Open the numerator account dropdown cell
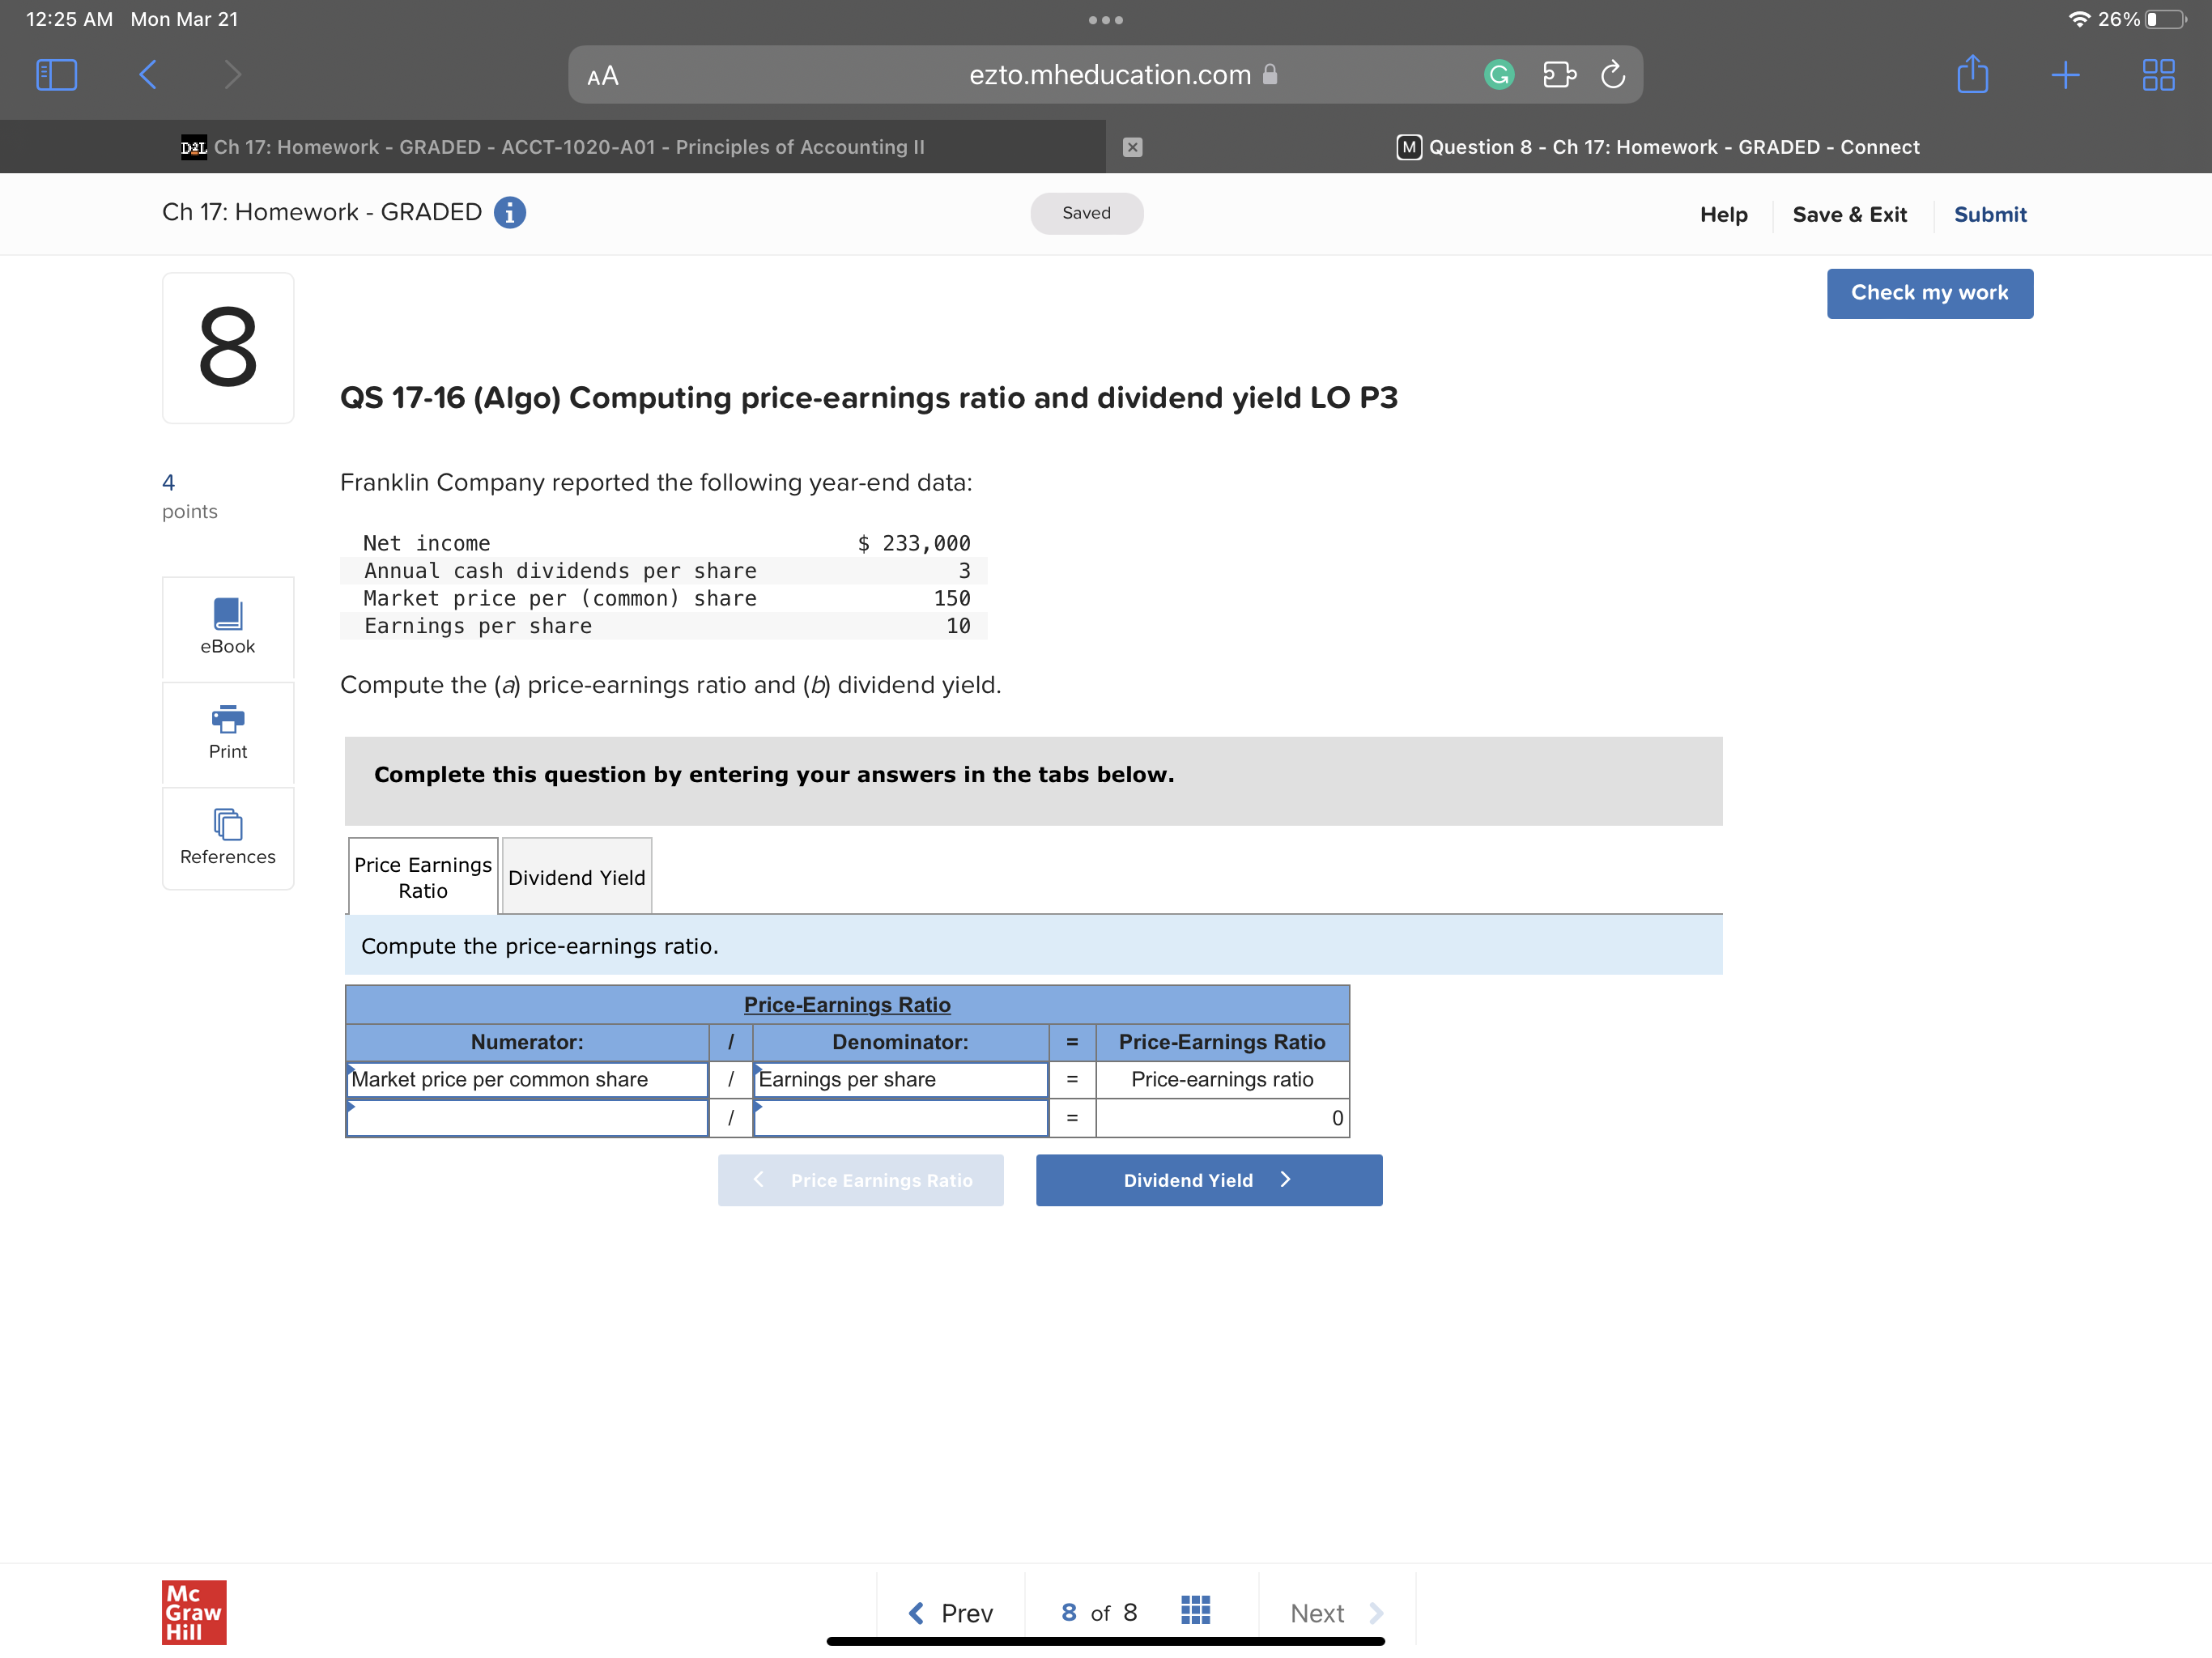 pos(527,1079)
